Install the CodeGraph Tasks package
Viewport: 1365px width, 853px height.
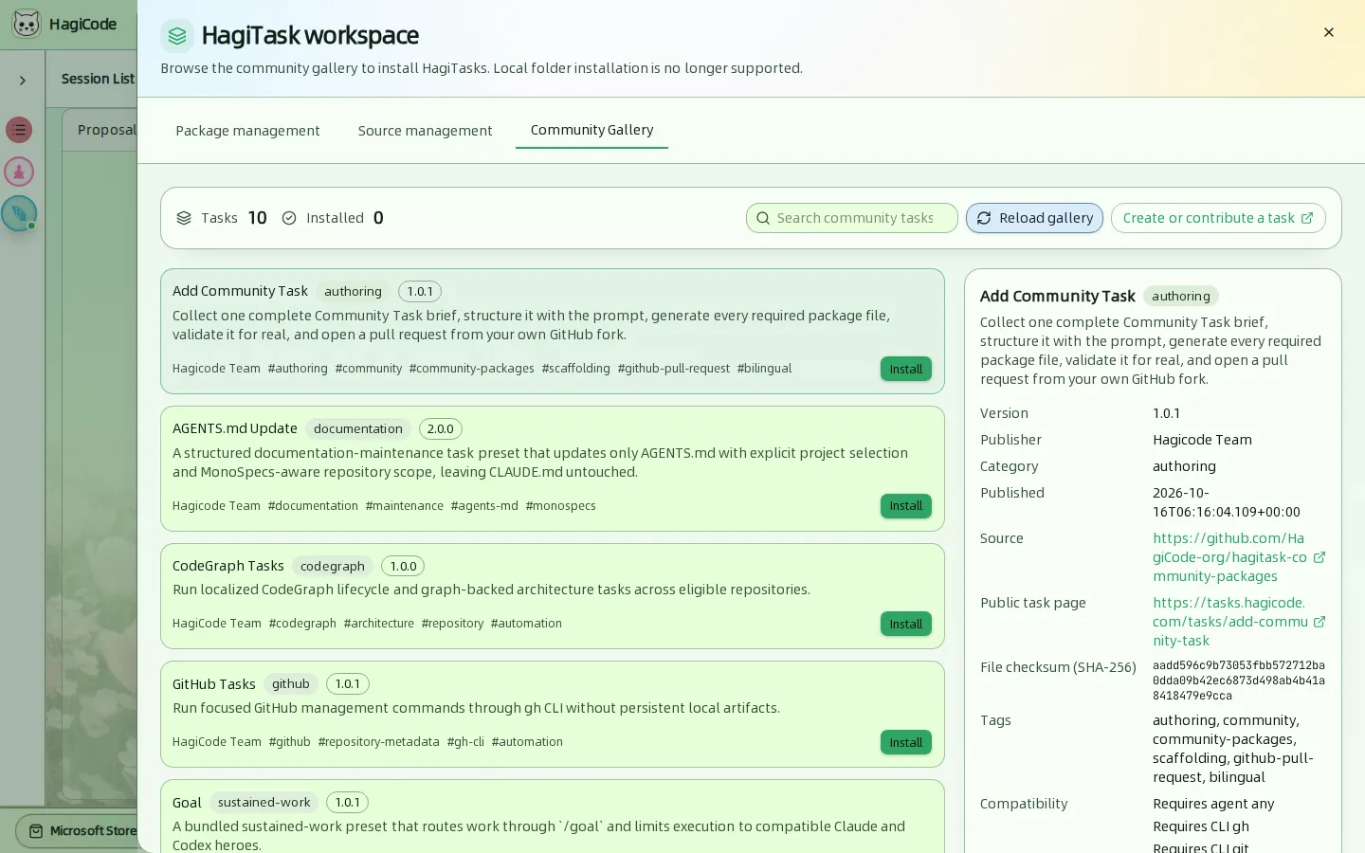point(906,624)
